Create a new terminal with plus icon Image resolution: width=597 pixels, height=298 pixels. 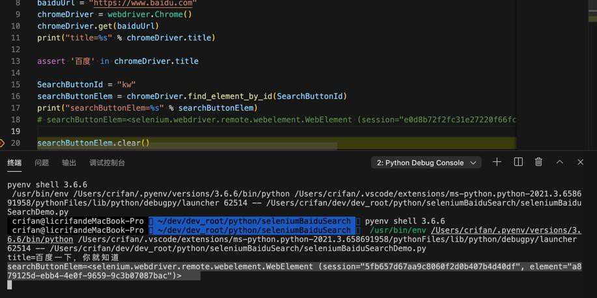click(x=497, y=162)
